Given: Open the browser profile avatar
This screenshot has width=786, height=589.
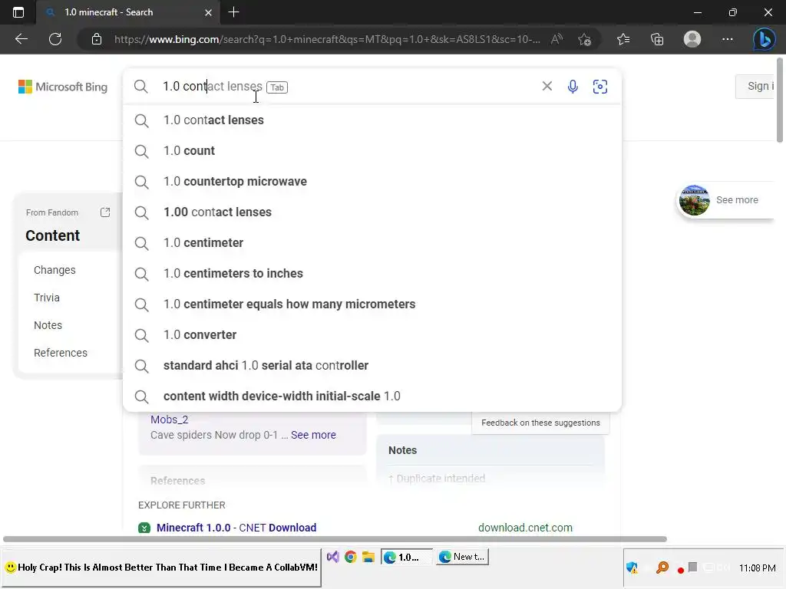Looking at the screenshot, I should [692, 39].
